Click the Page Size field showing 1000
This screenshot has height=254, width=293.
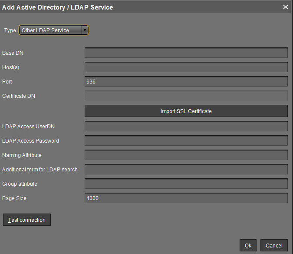pyautogui.click(x=186, y=198)
